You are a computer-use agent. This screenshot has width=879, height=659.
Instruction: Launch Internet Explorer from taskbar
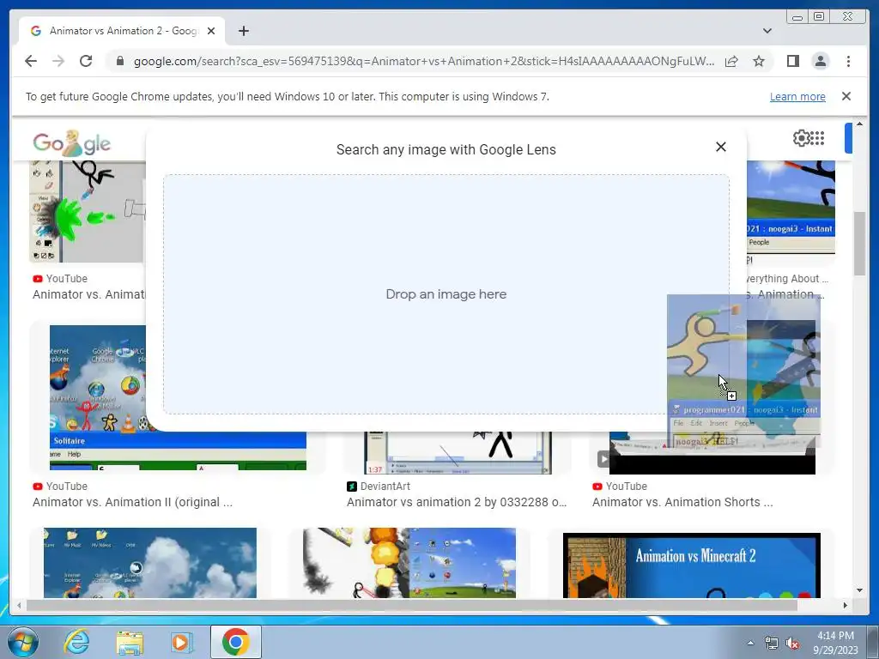(x=76, y=642)
